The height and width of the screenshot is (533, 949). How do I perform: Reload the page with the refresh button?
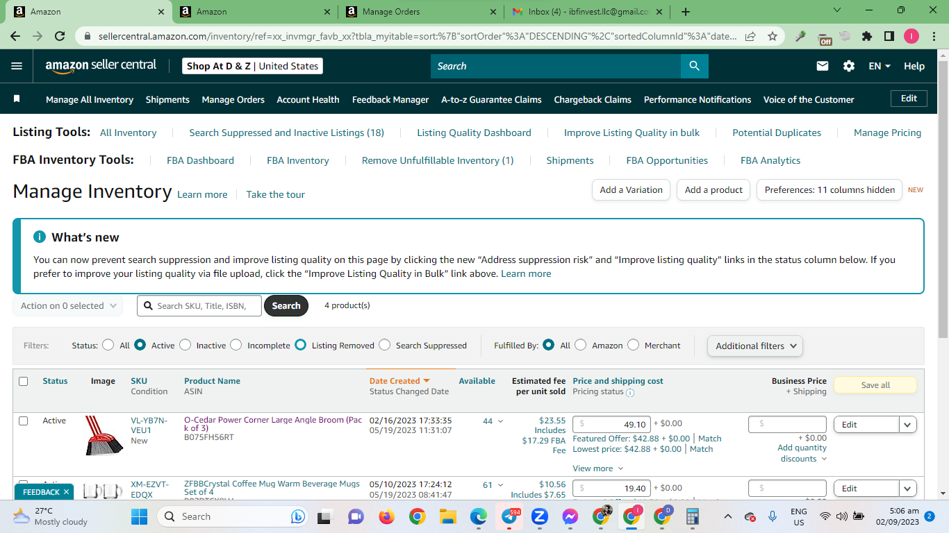tap(60, 36)
